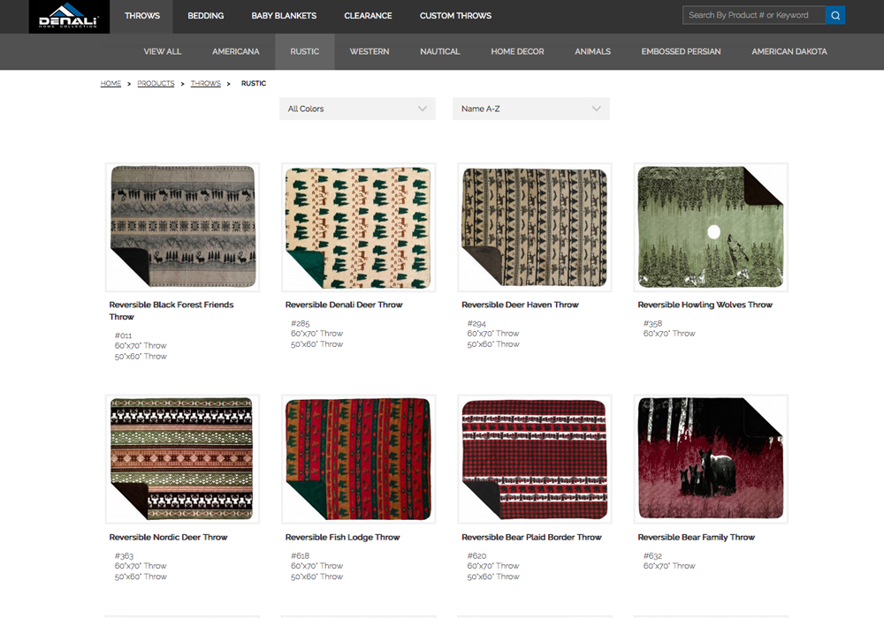
Task: Open the Baby Blankets menu
Action: pos(284,16)
